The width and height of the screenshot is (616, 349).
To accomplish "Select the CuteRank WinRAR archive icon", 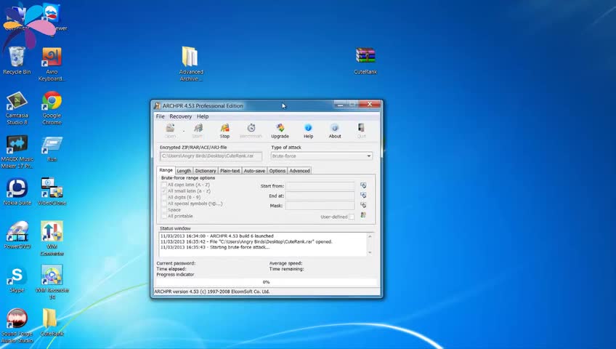I will coord(365,56).
